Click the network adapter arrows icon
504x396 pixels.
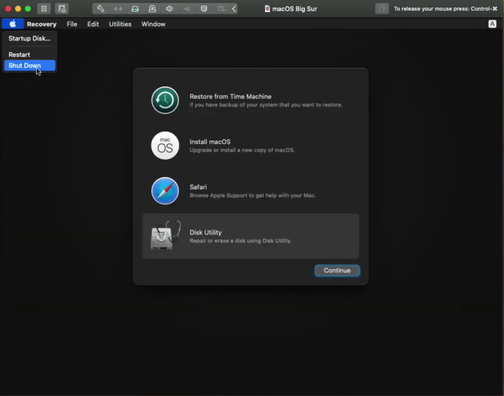(118, 9)
